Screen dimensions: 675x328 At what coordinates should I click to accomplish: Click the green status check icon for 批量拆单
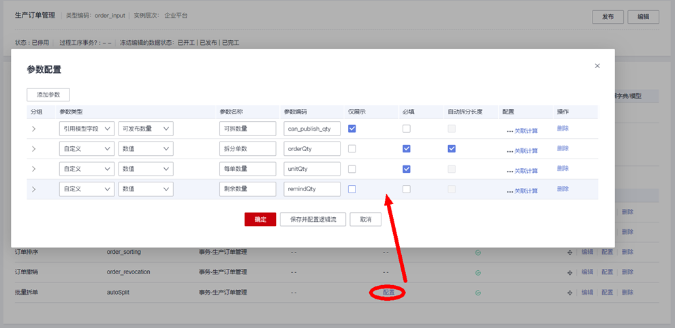point(478,293)
